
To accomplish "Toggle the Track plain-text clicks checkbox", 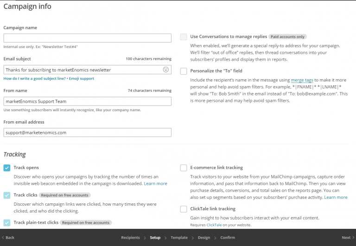I will tap(7, 222).
